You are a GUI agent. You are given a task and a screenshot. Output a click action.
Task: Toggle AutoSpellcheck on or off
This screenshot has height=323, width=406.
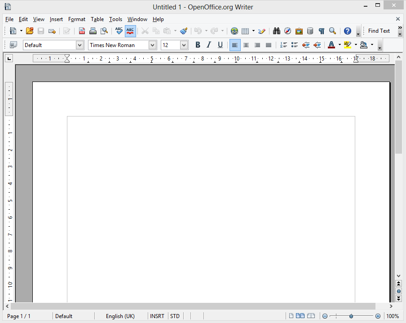130,31
